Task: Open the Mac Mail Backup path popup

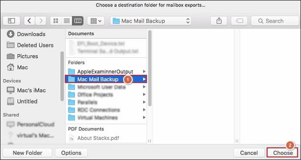Action: point(150,21)
